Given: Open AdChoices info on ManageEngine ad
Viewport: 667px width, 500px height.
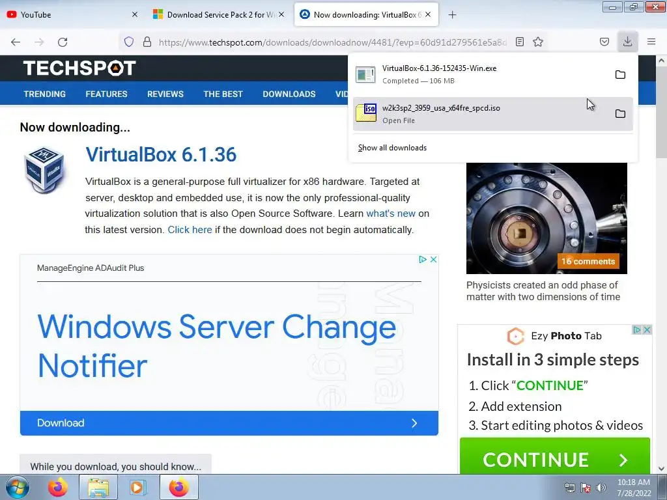Looking at the screenshot, I should pyautogui.click(x=422, y=259).
